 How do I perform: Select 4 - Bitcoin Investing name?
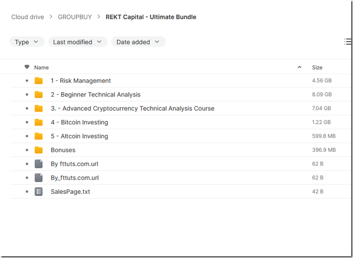point(80,122)
